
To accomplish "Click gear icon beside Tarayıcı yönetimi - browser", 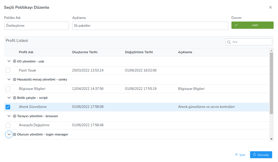I will (15, 116).
